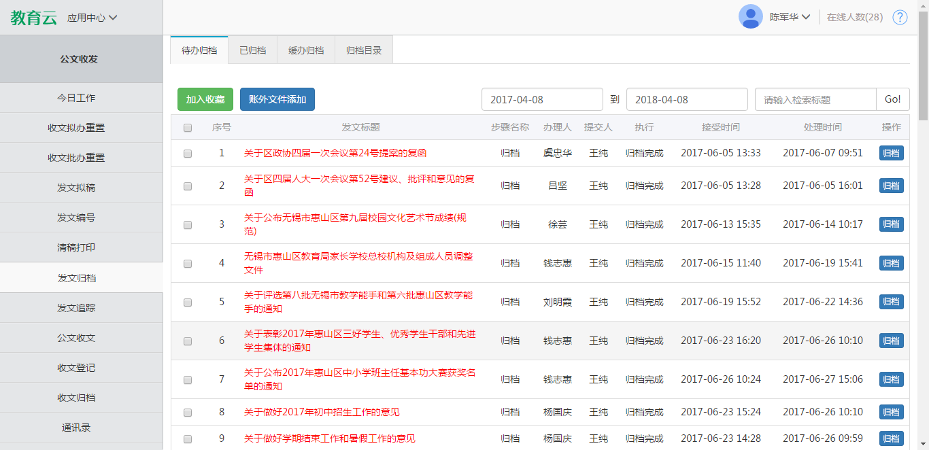Switch to the 已归档 tab
Viewport: 929px width, 450px height.
tap(252, 50)
